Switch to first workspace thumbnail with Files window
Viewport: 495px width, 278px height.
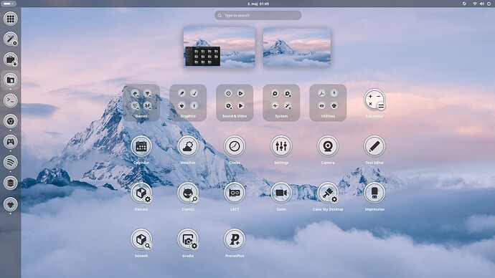click(220, 47)
